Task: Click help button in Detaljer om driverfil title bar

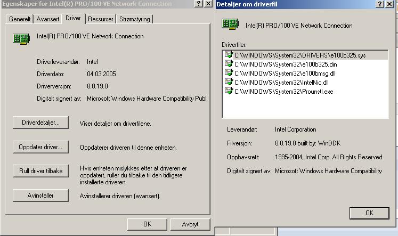Action: click(x=379, y=4)
